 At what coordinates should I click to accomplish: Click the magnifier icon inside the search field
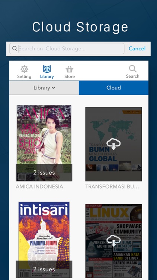(15, 49)
